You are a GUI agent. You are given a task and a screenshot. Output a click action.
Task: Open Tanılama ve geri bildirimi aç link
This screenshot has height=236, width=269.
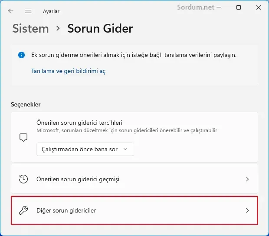click(68, 71)
